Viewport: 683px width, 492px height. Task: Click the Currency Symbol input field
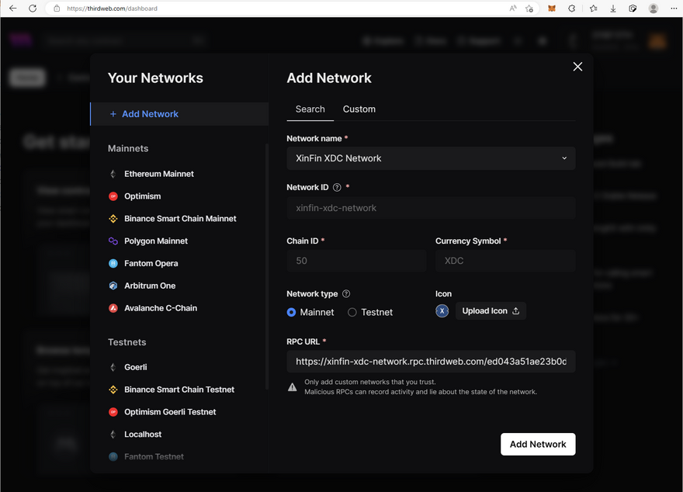click(x=505, y=261)
